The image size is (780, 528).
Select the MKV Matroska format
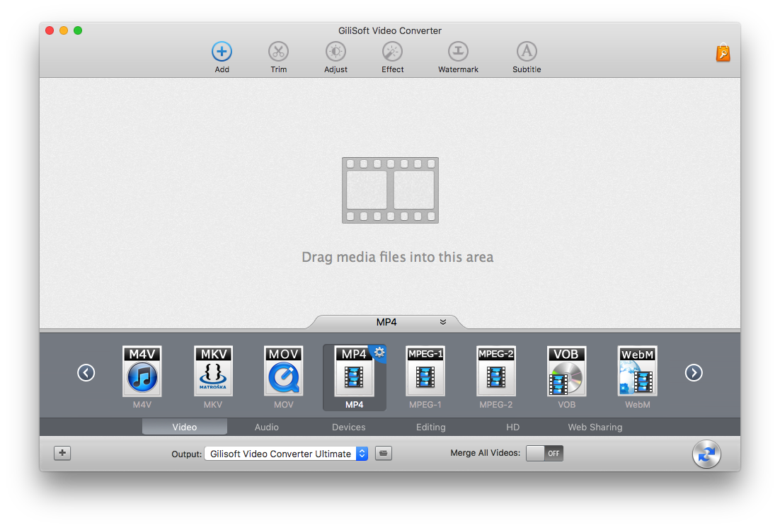click(x=213, y=377)
